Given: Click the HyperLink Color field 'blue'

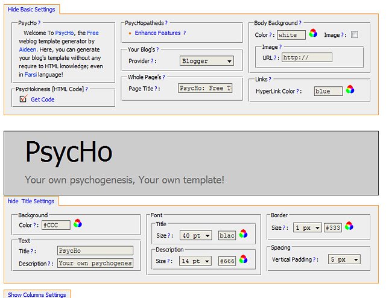Looking at the screenshot, I should (x=328, y=91).
